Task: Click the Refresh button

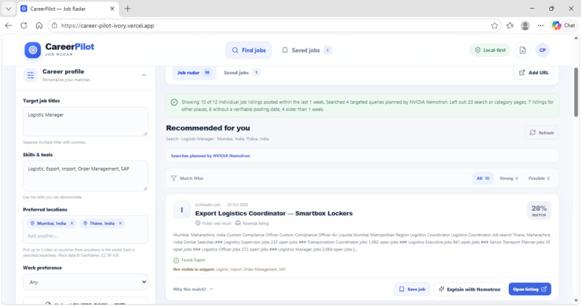Action: (x=541, y=132)
